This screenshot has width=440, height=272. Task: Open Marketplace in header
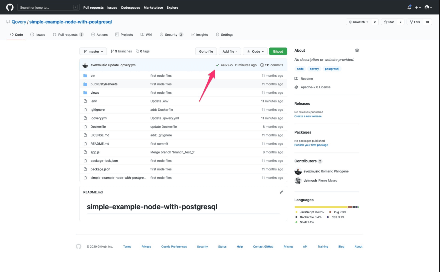pyautogui.click(x=153, y=8)
